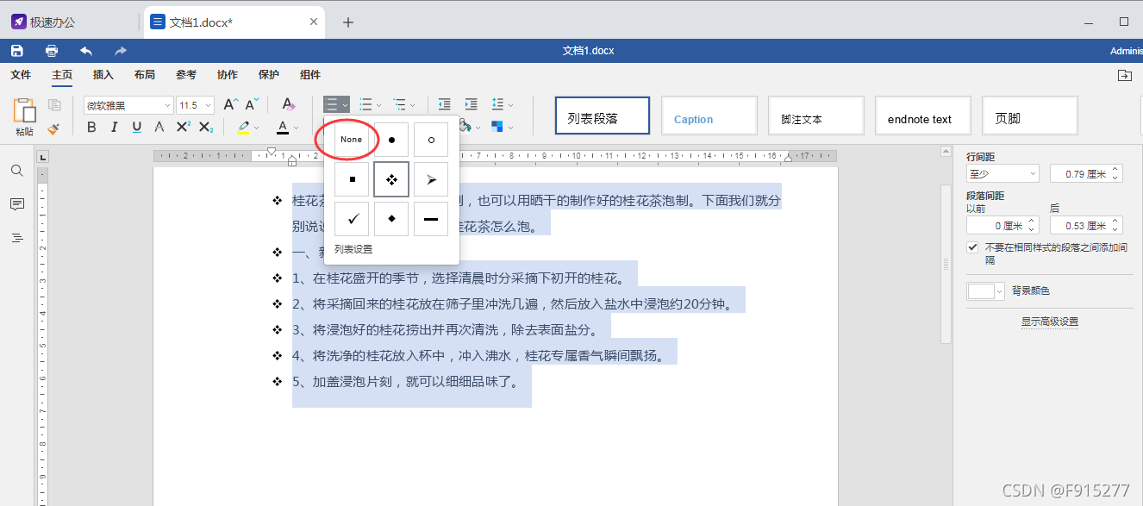1143x506 pixels.
Task: Click the 0.53 厘米 spacing after field
Action: point(1086,226)
